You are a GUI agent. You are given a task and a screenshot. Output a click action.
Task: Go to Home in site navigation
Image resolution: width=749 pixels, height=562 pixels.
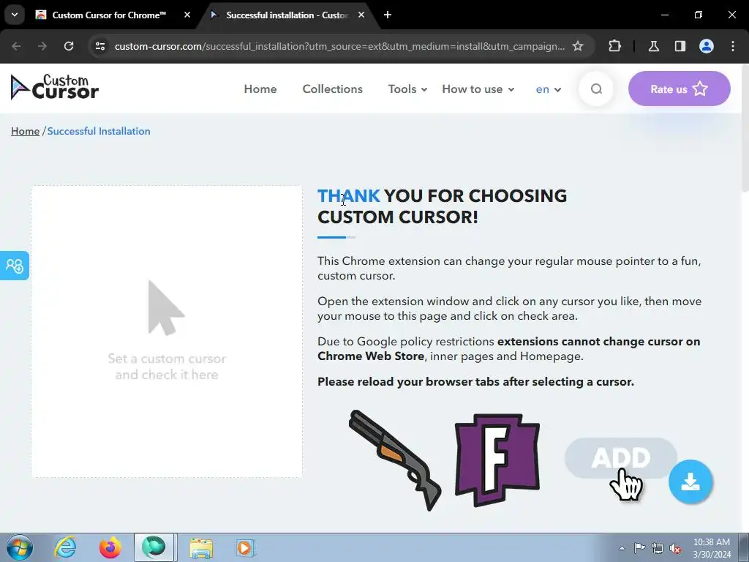[260, 89]
